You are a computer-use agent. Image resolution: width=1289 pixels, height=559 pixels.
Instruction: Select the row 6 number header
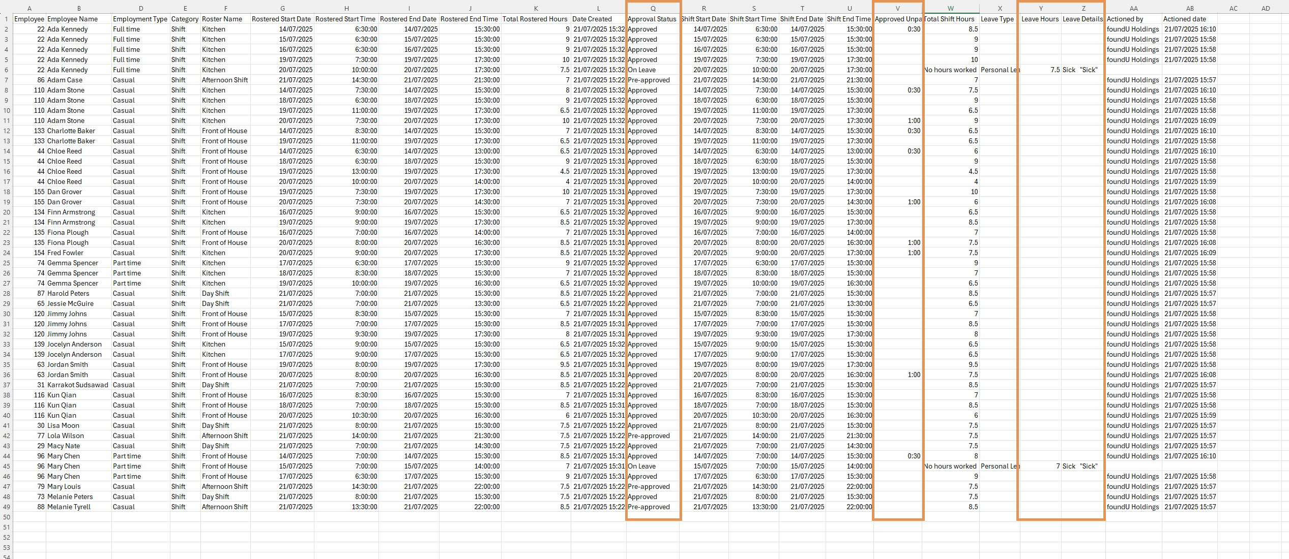click(x=6, y=70)
